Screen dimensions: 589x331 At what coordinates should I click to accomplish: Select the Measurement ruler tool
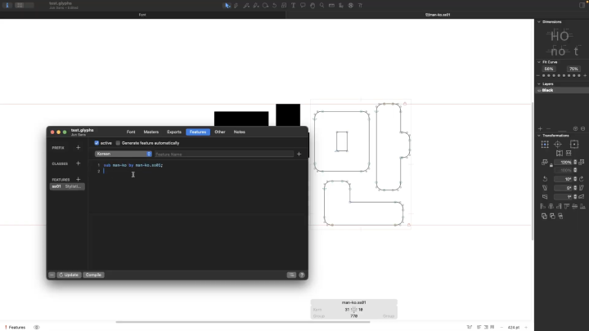[x=331, y=5]
